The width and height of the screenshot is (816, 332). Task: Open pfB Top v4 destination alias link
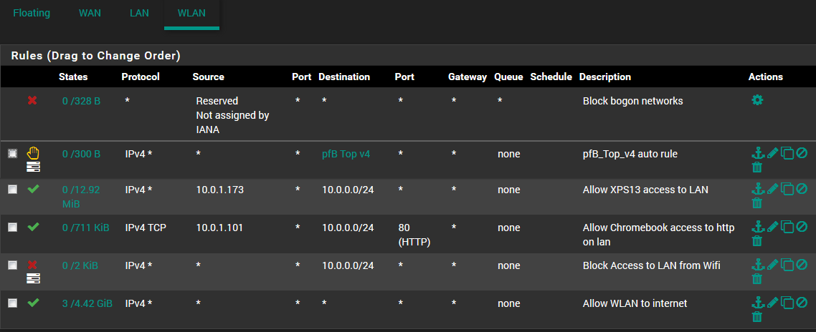pos(346,154)
